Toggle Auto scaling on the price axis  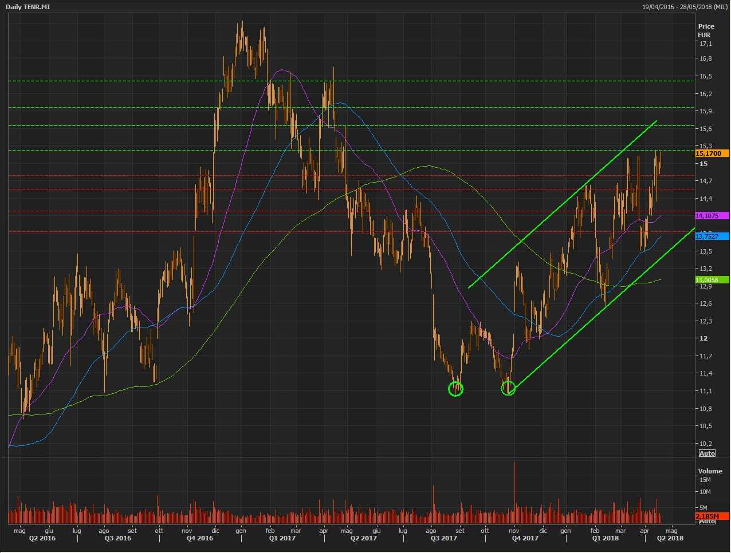[707, 453]
